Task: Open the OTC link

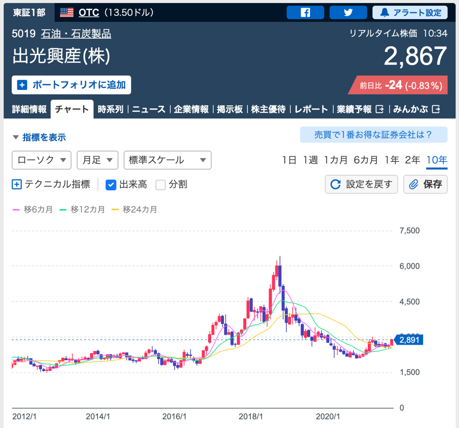Action: 89,13
